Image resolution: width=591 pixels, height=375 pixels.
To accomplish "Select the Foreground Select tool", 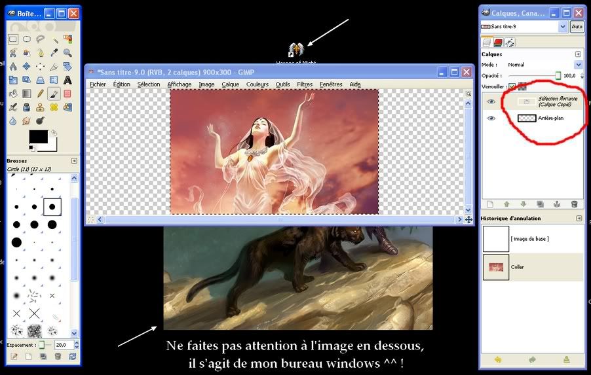I will coord(27,53).
